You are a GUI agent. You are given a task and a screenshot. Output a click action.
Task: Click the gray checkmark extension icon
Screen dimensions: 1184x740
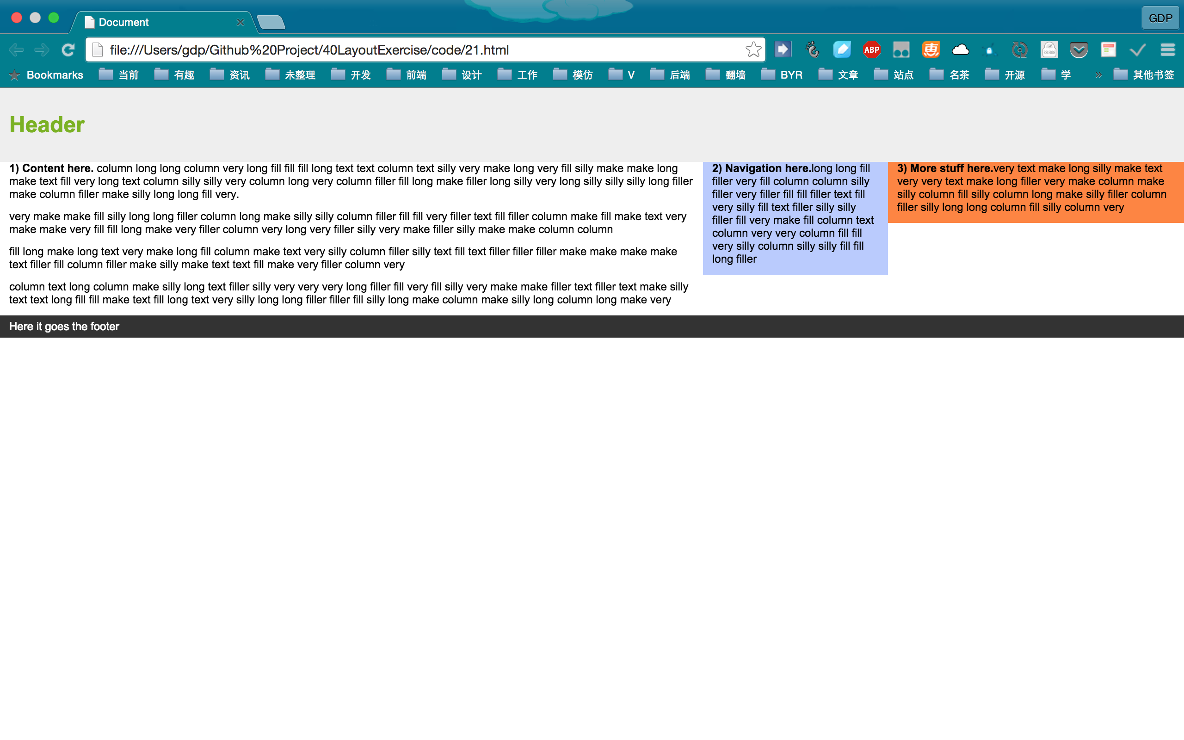1138,49
